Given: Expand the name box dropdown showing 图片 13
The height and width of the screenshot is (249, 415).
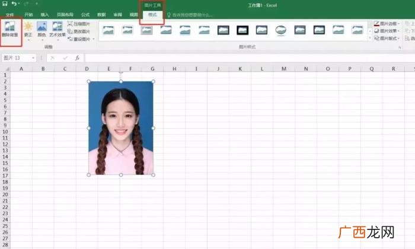Looking at the screenshot, I should (x=33, y=58).
